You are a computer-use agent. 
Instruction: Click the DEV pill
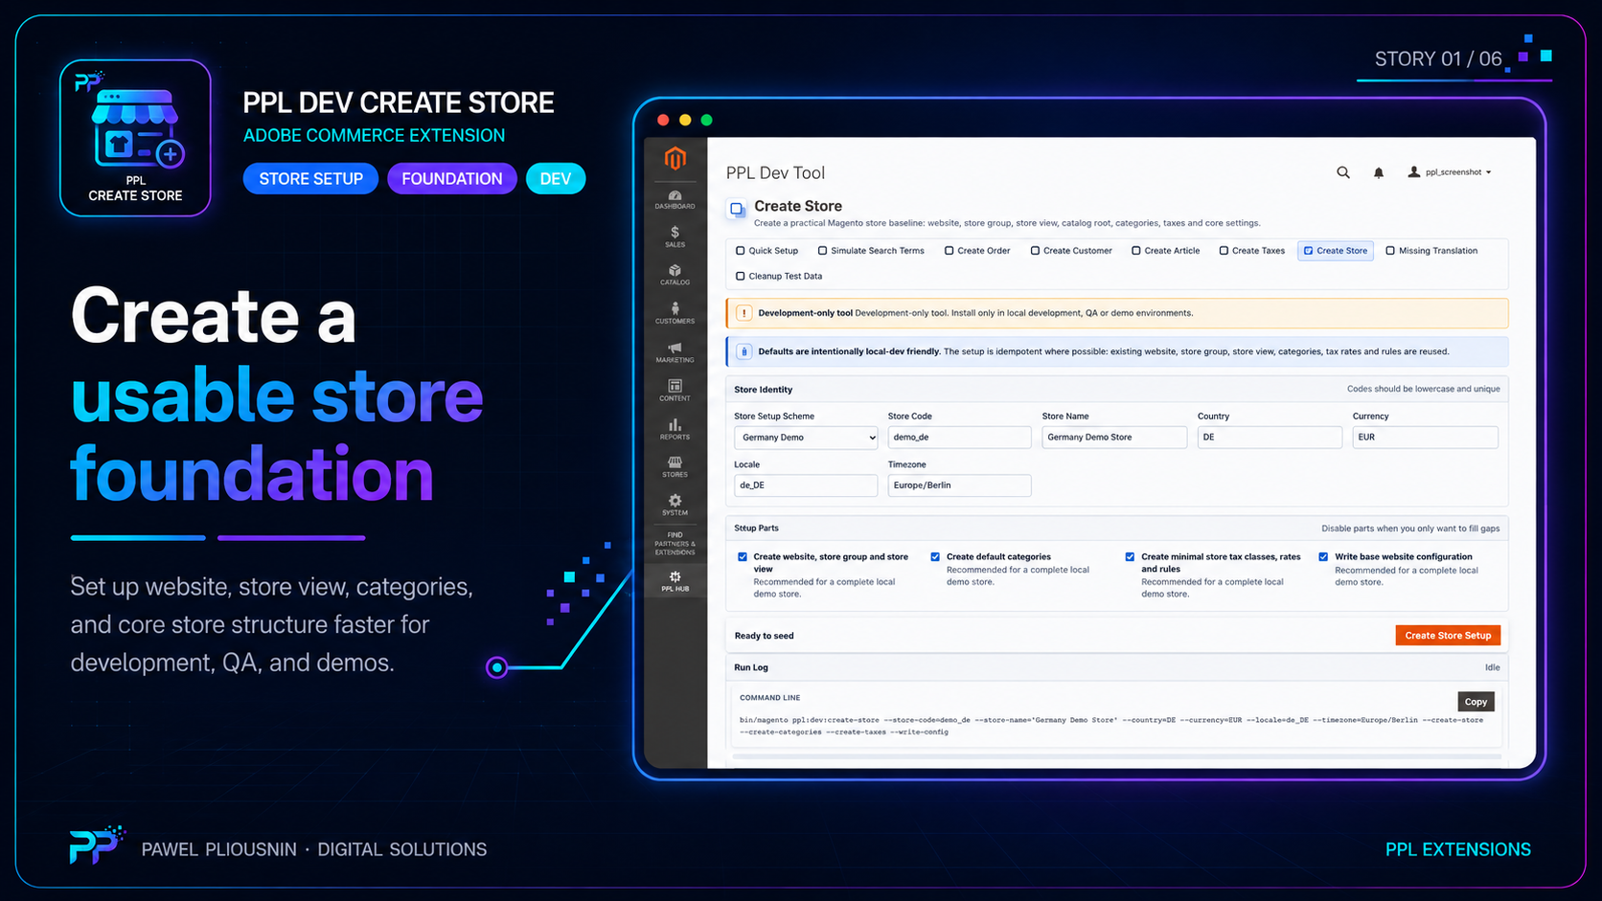pos(556,179)
